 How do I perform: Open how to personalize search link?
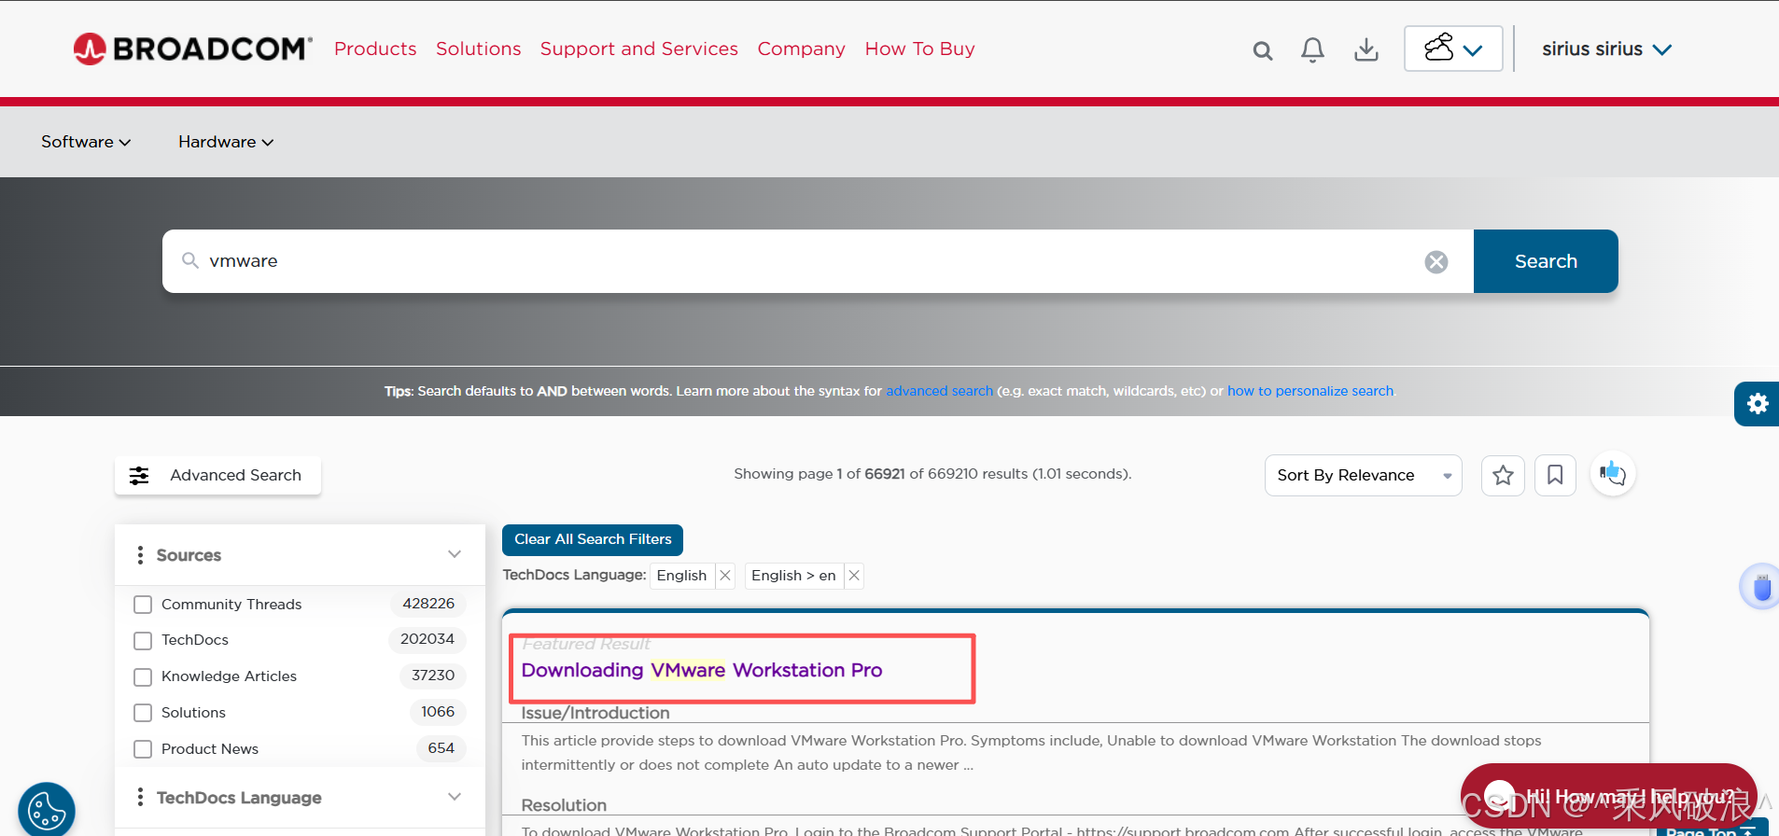[x=1310, y=391]
